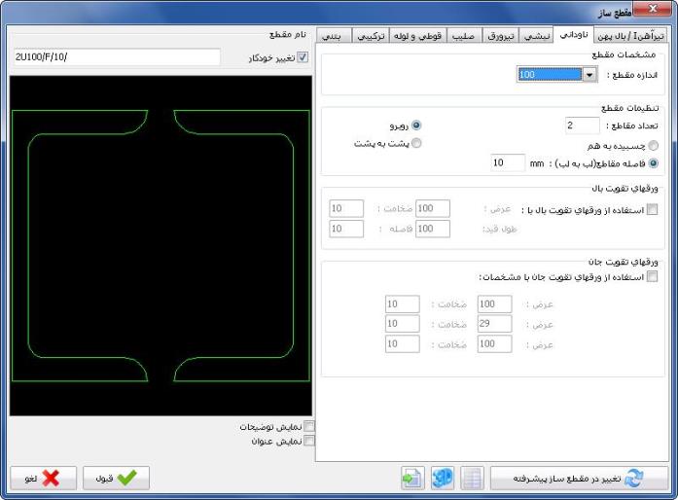Click تغيير در مقطع ساز پيشرفته button
The width and height of the screenshot is (678, 500).
(x=579, y=479)
